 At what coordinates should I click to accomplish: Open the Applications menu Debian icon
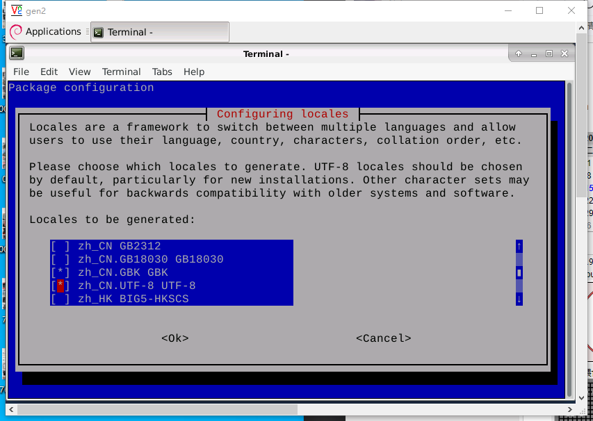[x=16, y=32]
